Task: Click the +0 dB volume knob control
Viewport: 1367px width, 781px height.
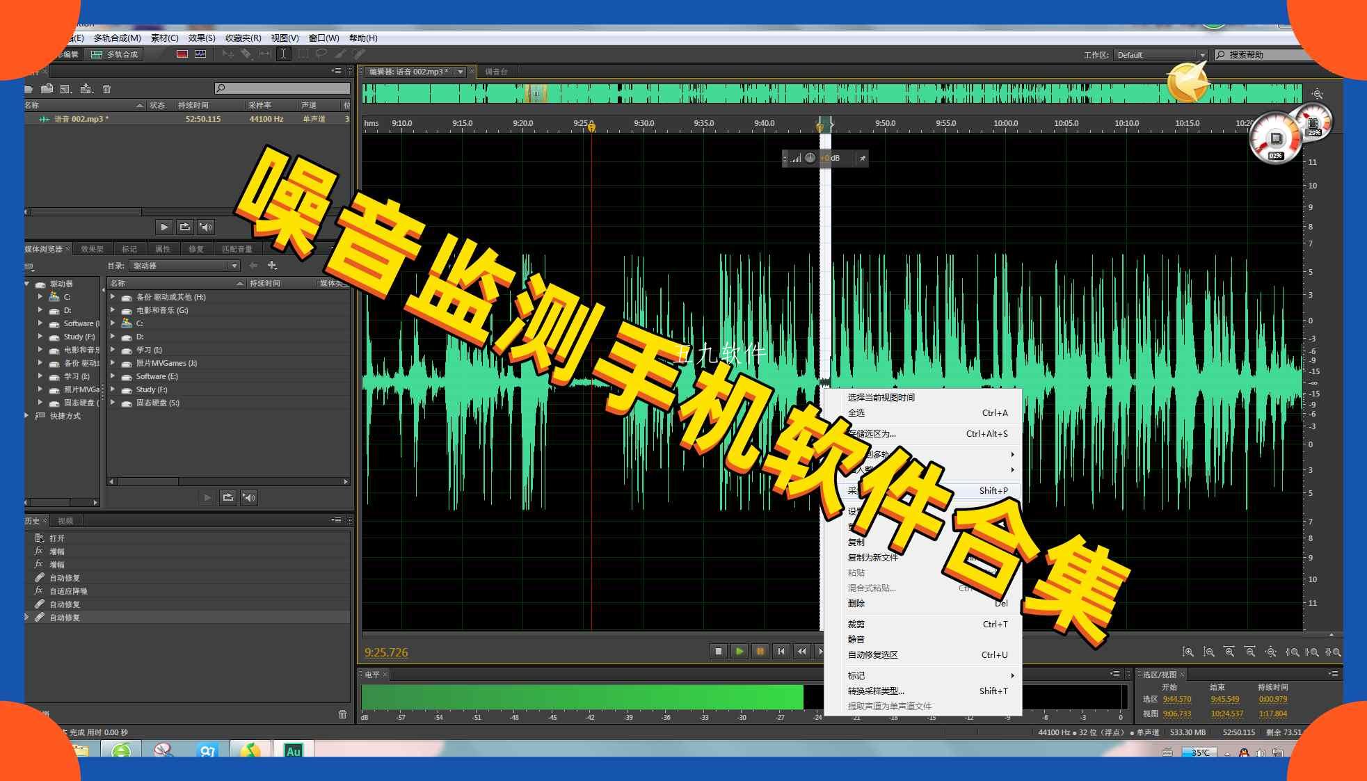Action: [x=809, y=158]
